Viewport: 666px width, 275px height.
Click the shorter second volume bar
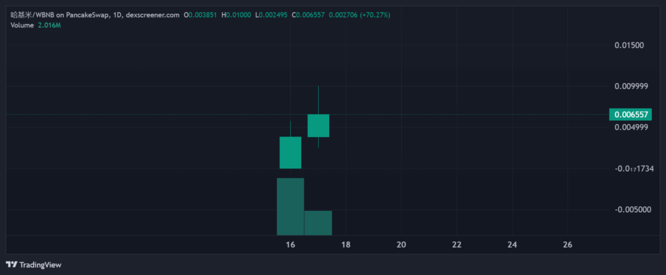(318, 222)
